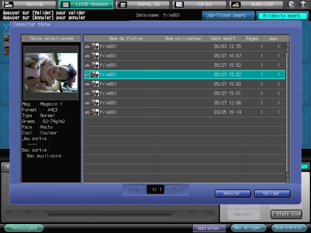The width and height of the screenshot is (311, 233).
Task: Click Überschreib. button
Action: [x=289, y=228]
